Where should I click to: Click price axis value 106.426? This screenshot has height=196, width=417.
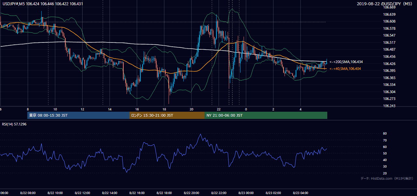[x=389, y=64]
